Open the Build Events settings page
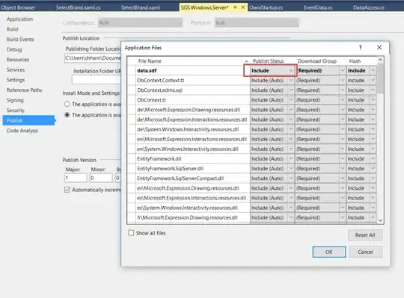404x298 pixels. pos(20,40)
